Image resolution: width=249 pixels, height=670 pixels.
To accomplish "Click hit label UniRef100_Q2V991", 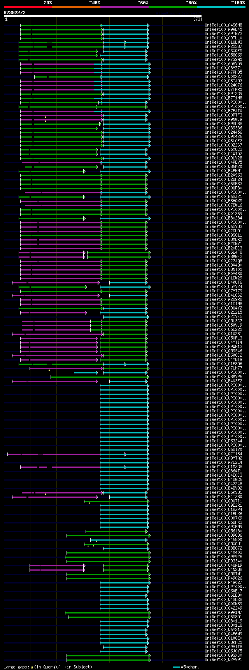I will 223,659.
